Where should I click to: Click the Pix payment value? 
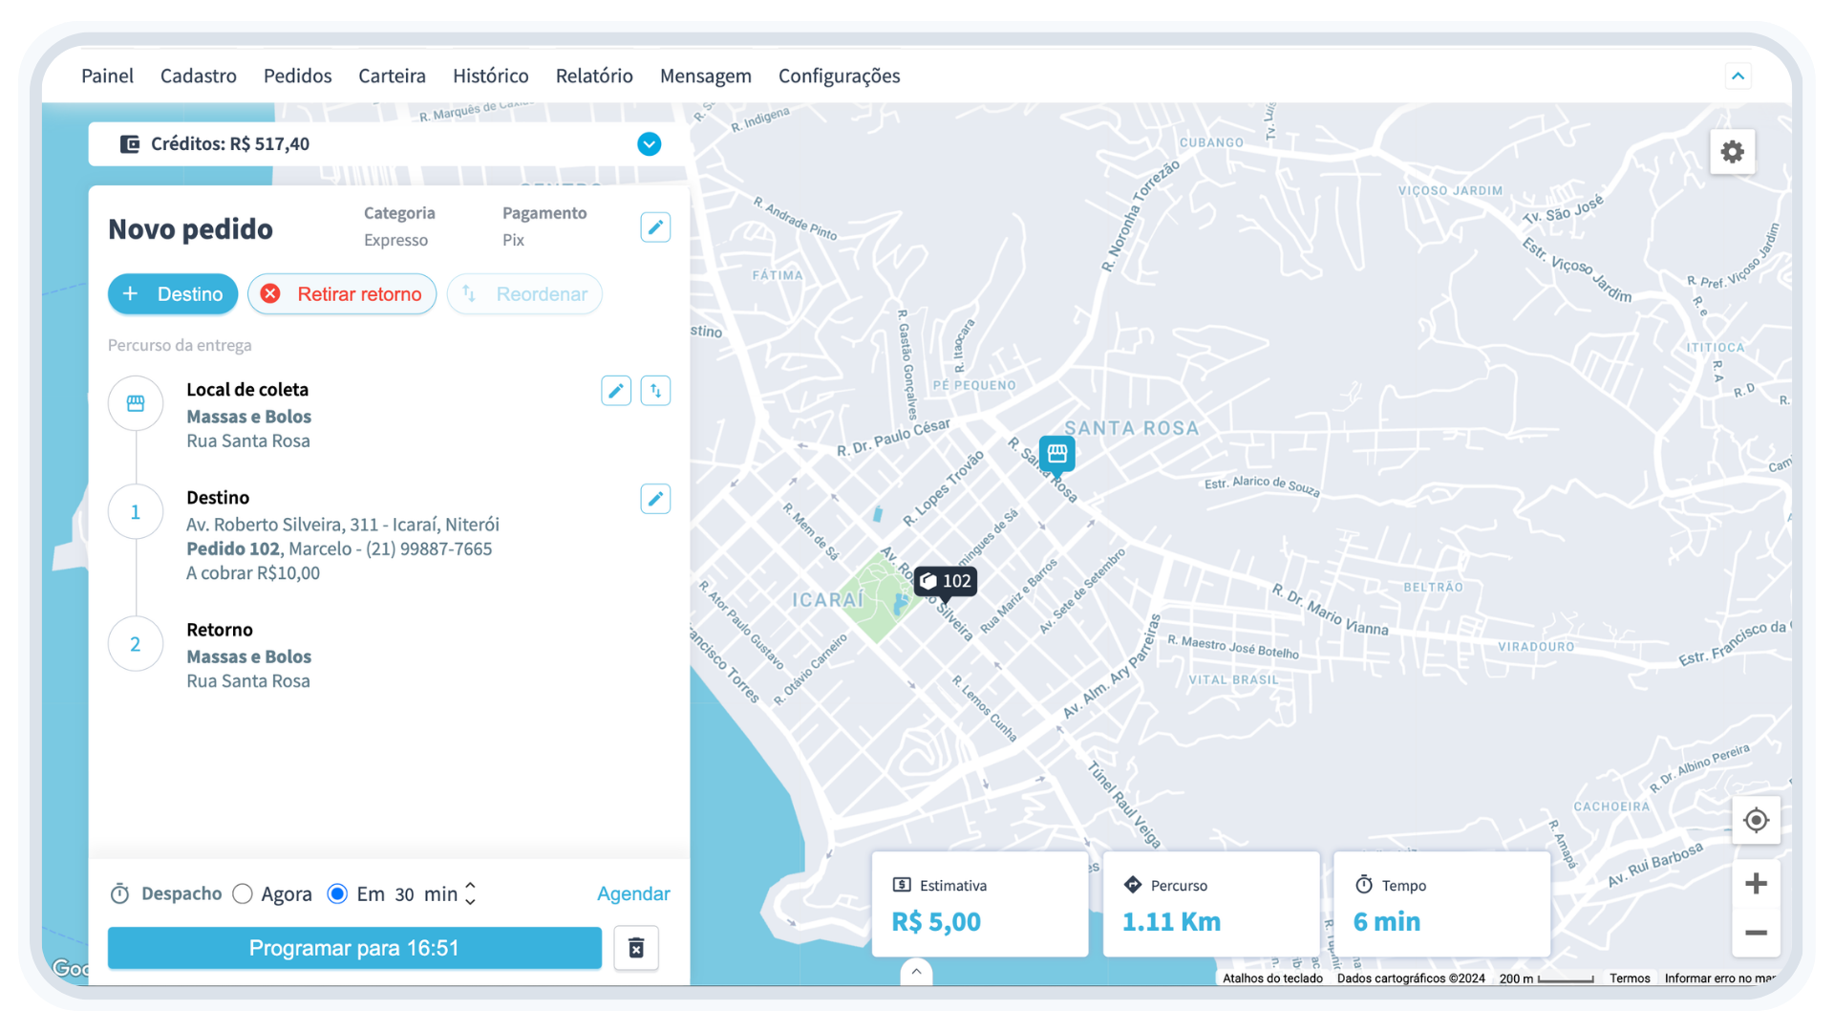[513, 240]
